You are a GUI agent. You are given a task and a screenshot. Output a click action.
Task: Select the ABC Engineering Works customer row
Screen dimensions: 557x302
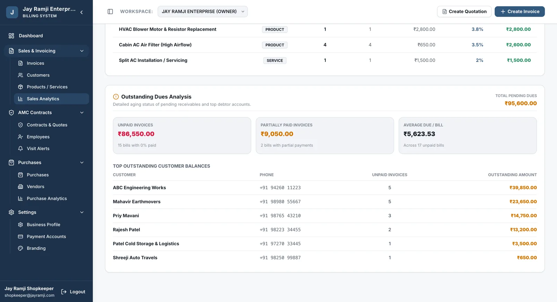coord(325,188)
